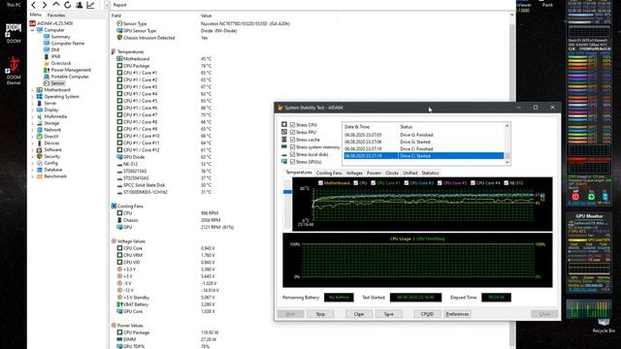The height and width of the screenshot is (349, 621).
Task: Click the CPUID button
Action: (427, 314)
